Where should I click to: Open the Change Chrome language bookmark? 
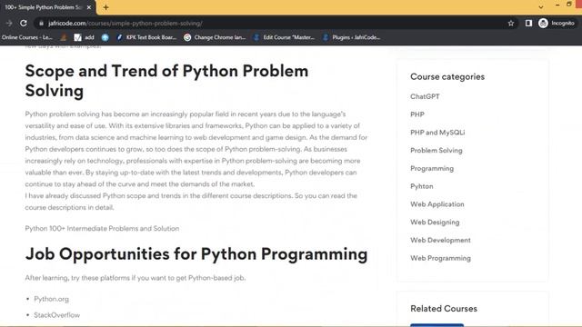point(215,37)
